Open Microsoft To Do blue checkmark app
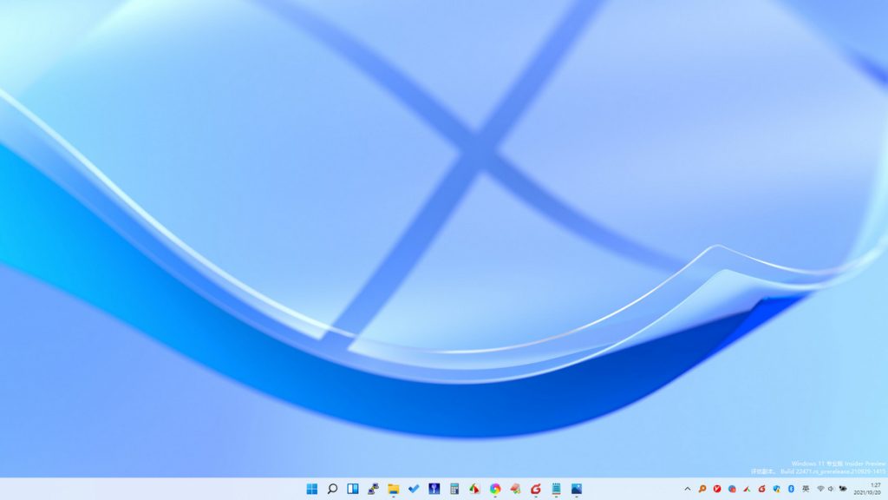Viewport: 888px width, 500px height. pyautogui.click(x=414, y=489)
